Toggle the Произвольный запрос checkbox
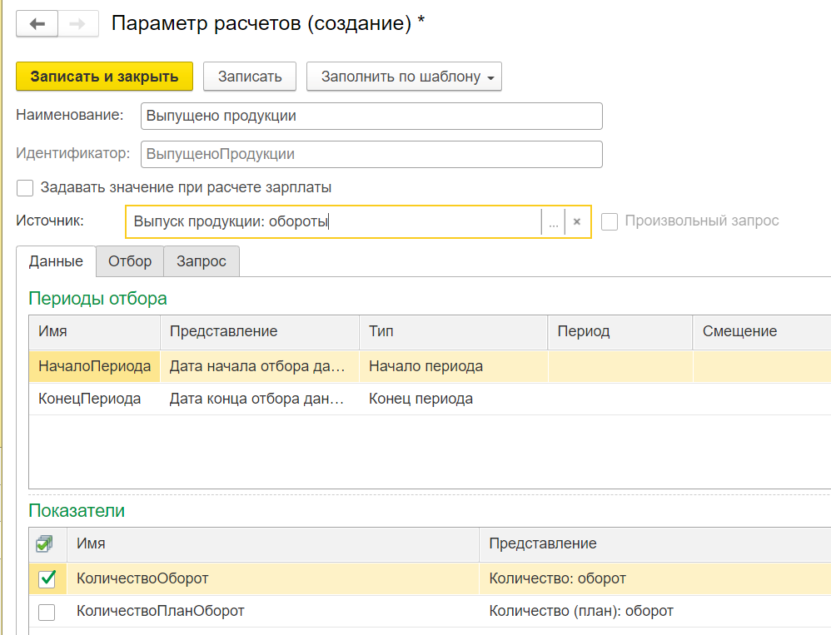 tap(610, 221)
